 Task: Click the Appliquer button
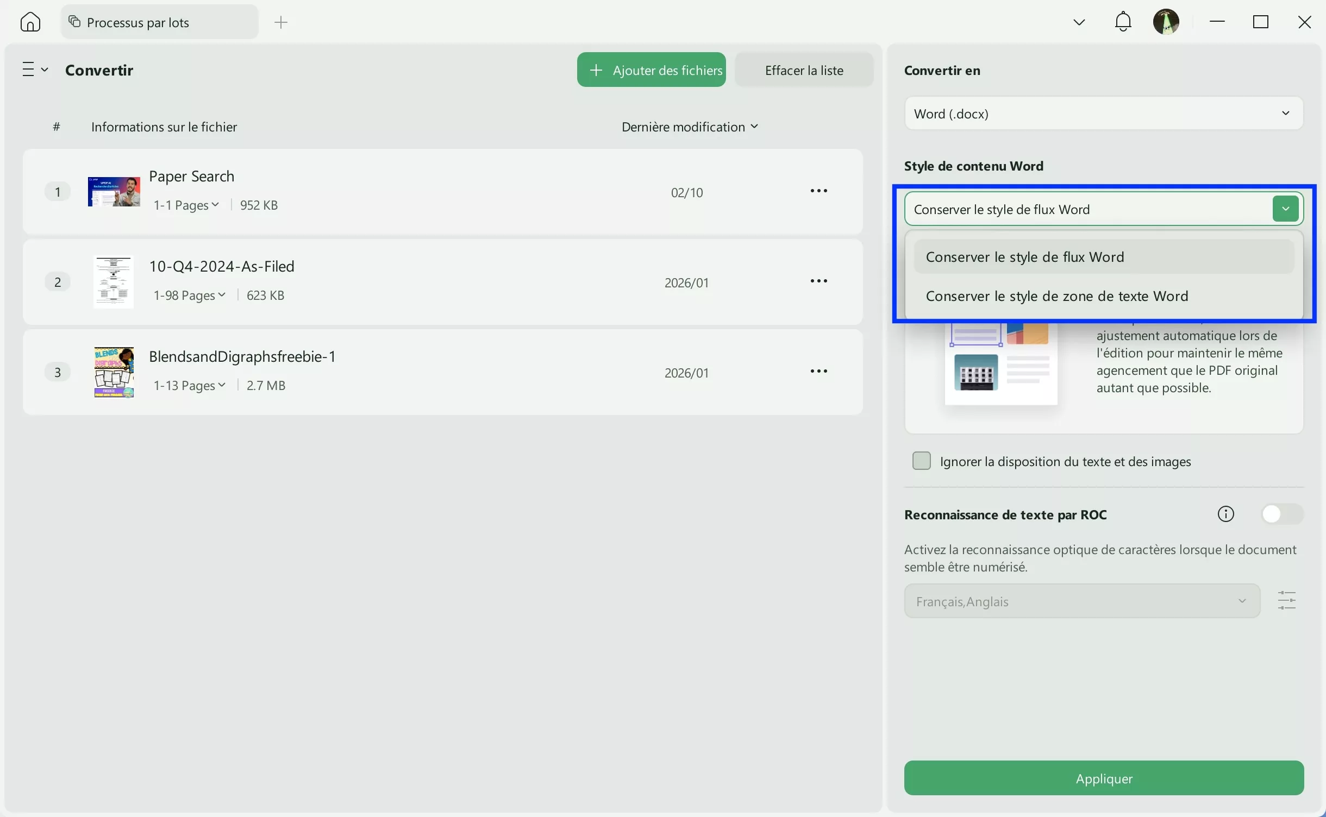pyautogui.click(x=1103, y=778)
